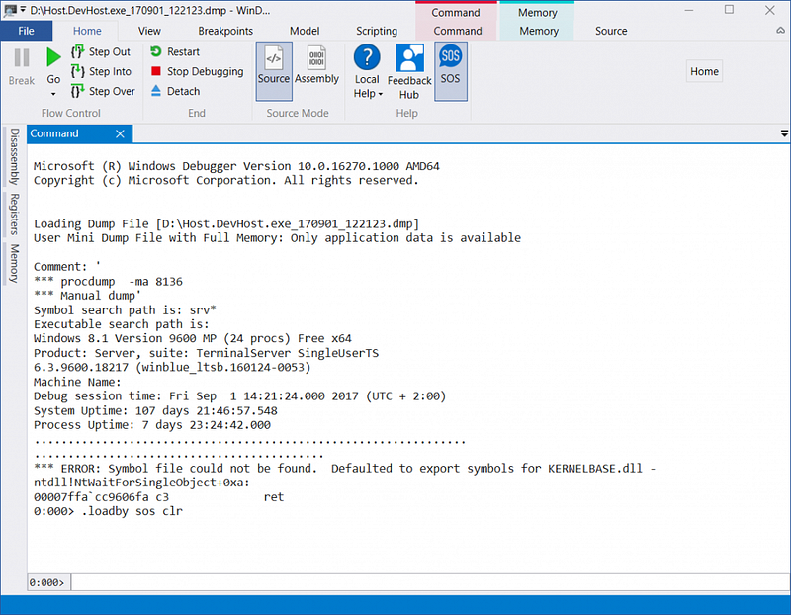Open the Registers side panel

coord(15,214)
